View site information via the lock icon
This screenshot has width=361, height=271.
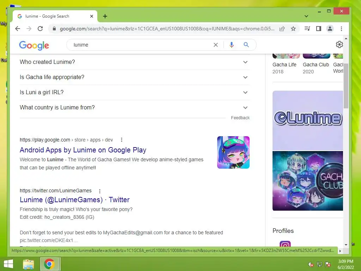coord(54,29)
